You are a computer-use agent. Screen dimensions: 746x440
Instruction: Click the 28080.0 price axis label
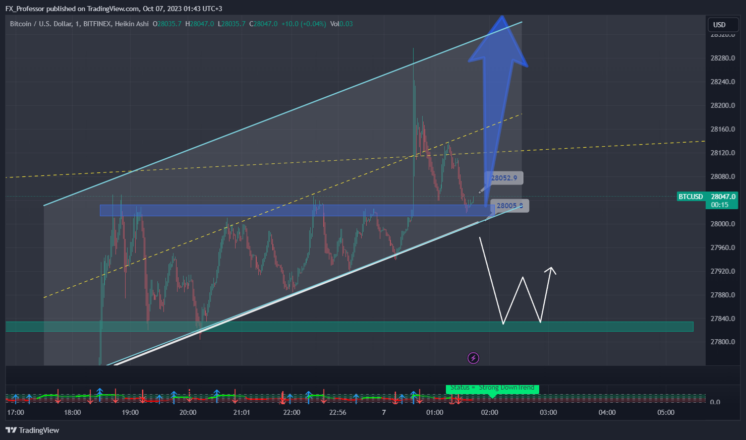tap(723, 176)
